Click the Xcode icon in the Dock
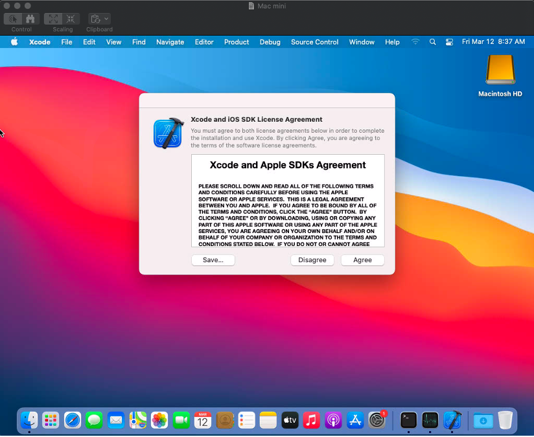 [452, 420]
